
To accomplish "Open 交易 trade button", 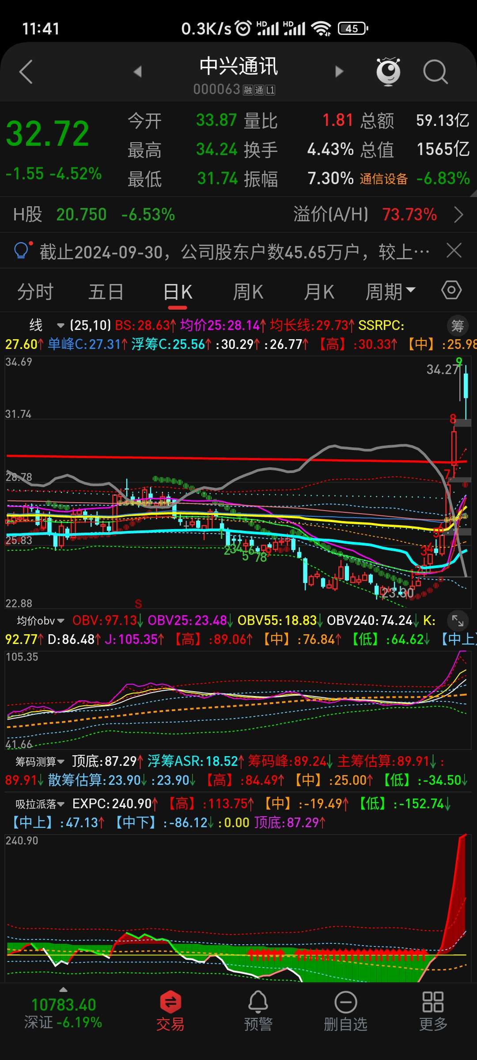I will (170, 1011).
